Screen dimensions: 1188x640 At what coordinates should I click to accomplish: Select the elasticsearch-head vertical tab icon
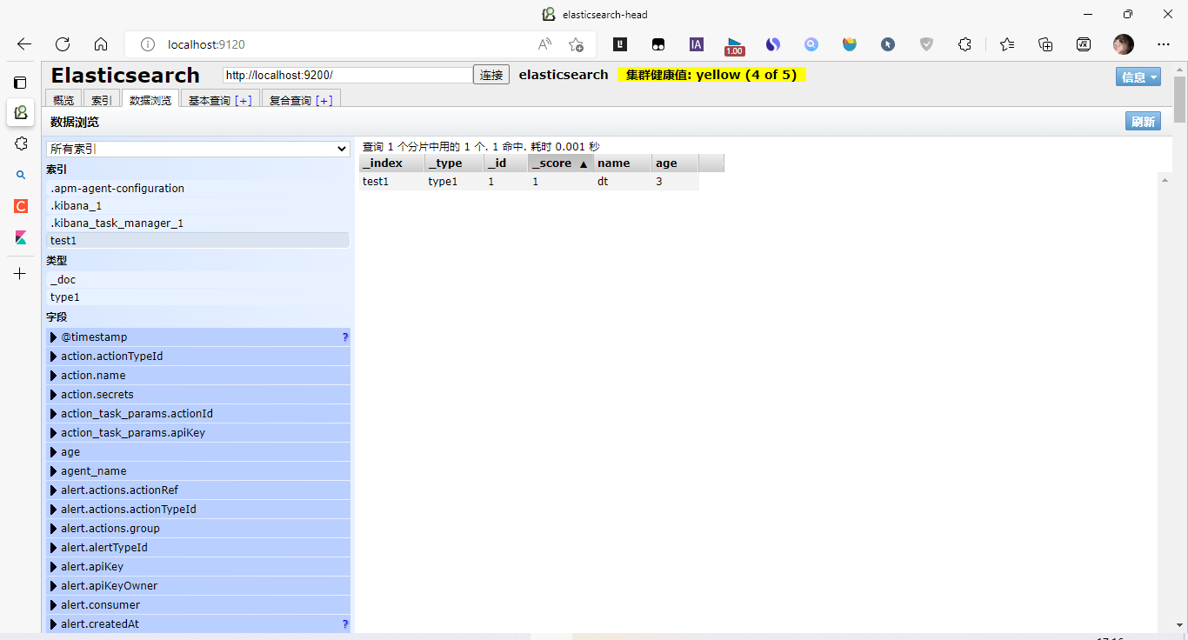click(x=20, y=112)
